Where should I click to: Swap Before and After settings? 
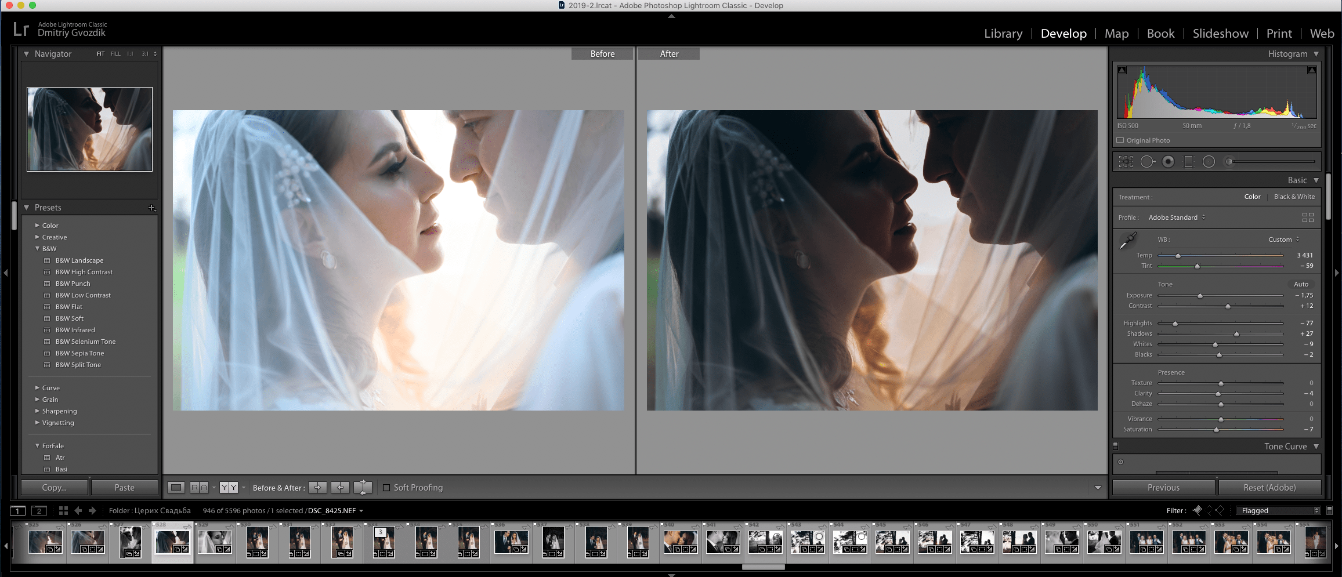(363, 488)
